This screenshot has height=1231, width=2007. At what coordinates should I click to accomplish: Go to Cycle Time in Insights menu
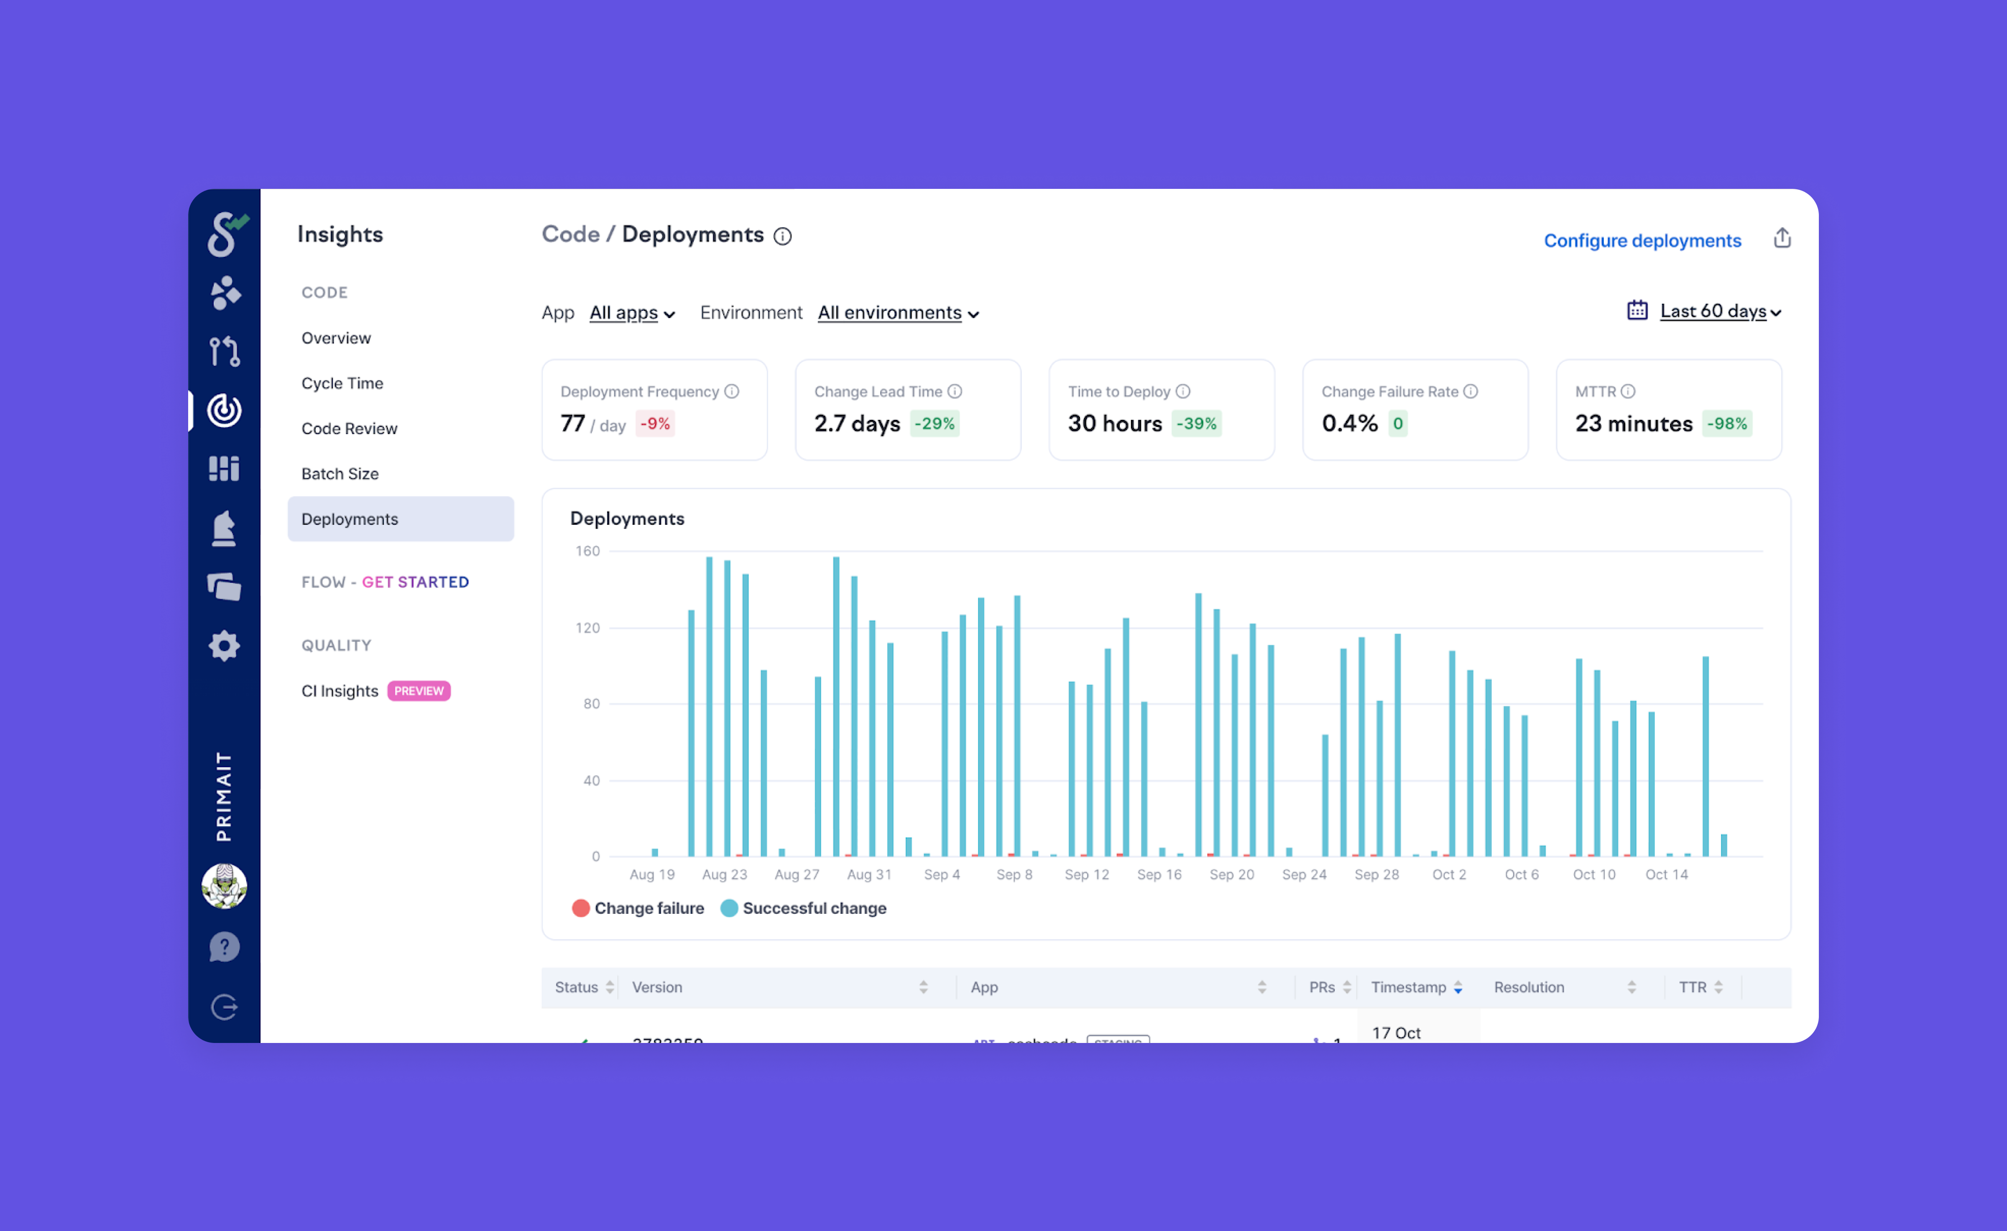pos(342,383)
